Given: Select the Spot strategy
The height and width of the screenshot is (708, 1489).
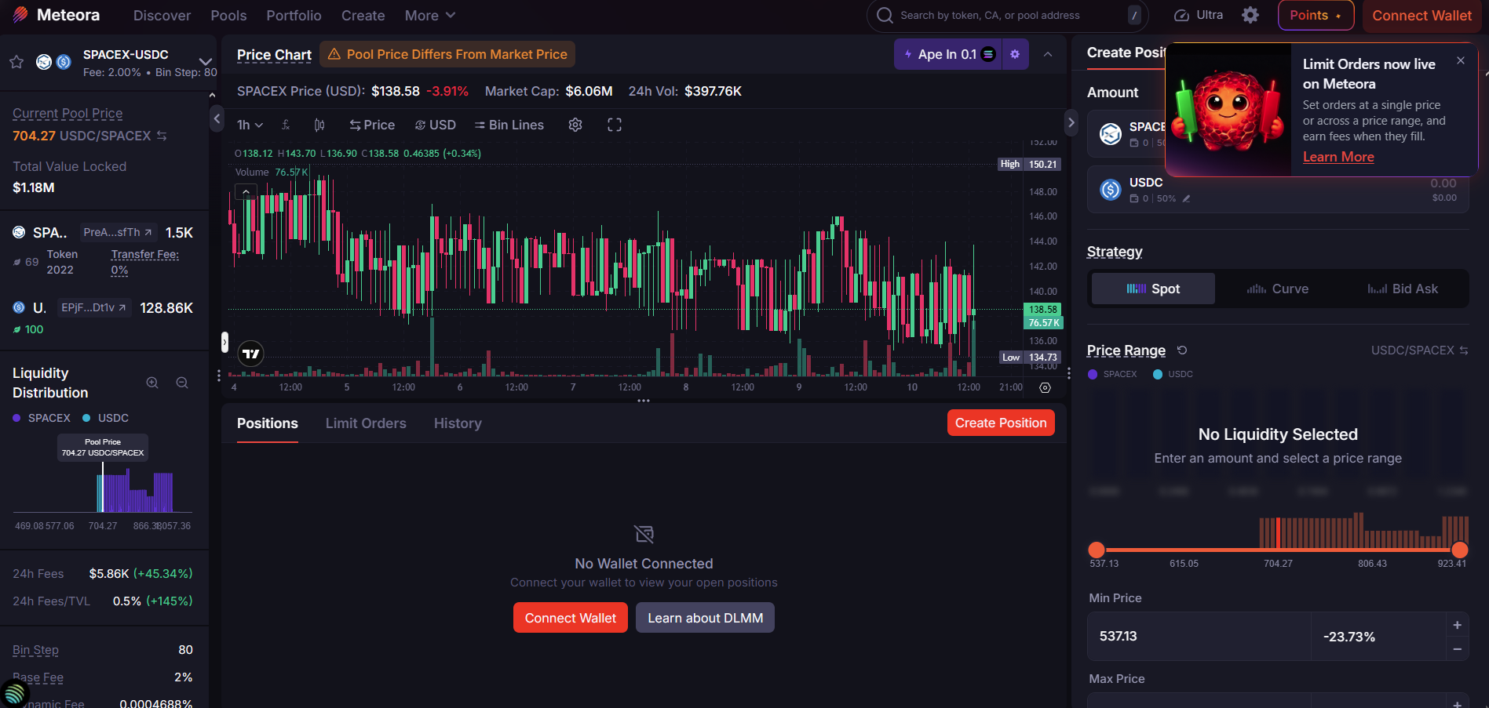Looking at the screenshot, I should pos(1153,289).
